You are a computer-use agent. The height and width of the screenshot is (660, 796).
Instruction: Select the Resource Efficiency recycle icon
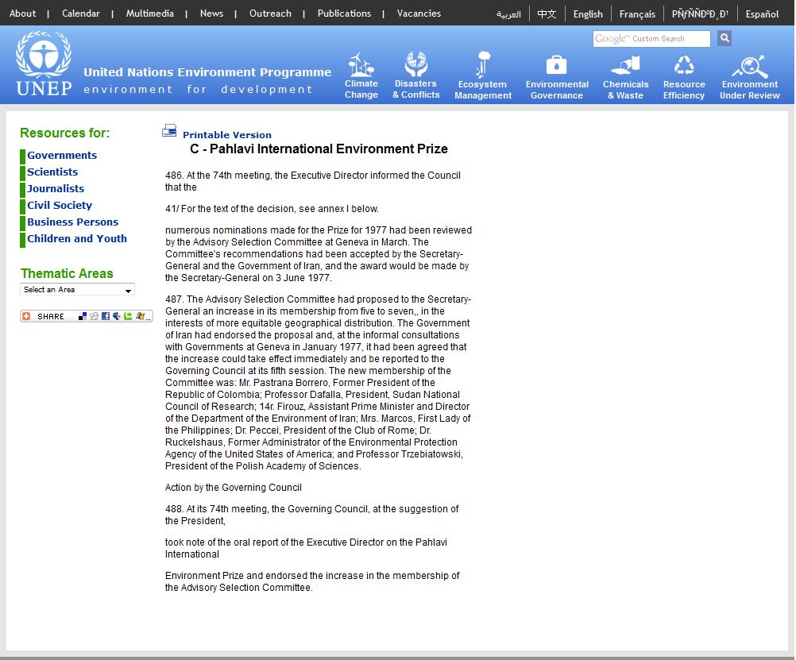click(x=684, y=64)
